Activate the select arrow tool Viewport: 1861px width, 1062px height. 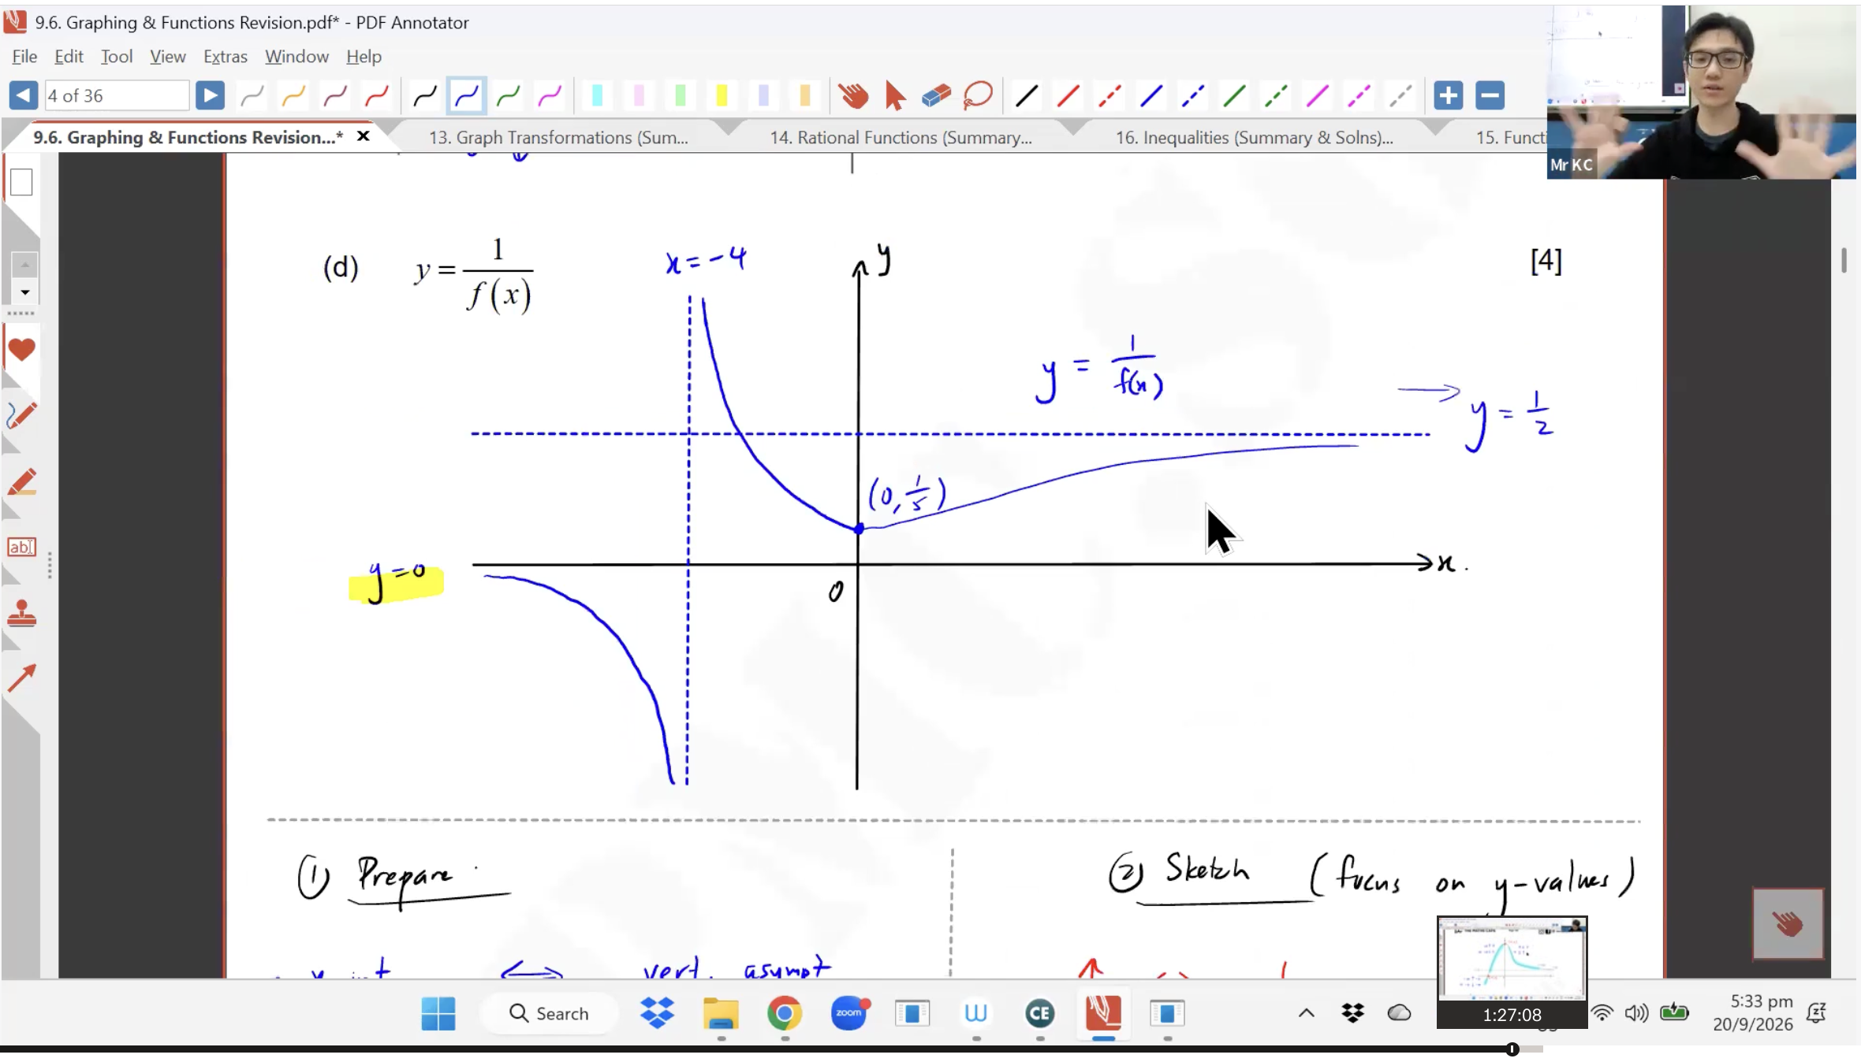click(x=895, y=96)
